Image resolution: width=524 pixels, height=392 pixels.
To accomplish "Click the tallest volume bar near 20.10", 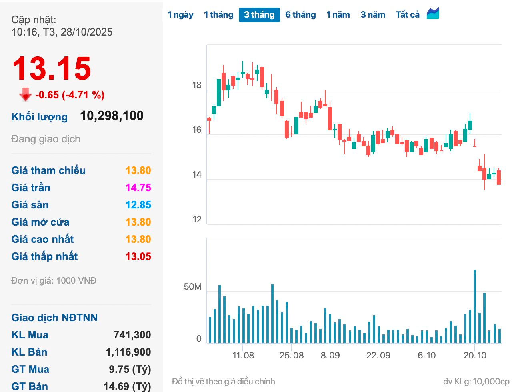I will coord(475,306).
